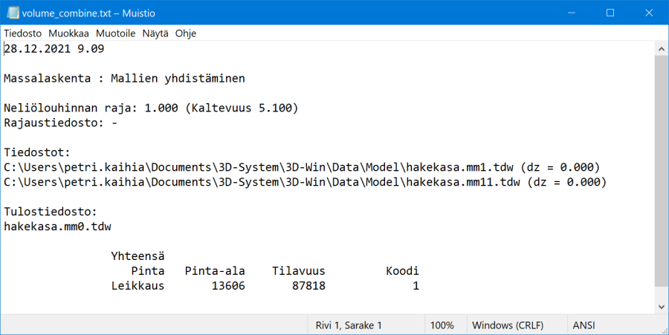Click the Windows (CRLF) status bar field
Viewport: 669px width, 335px height.
(x=507, y=325)
